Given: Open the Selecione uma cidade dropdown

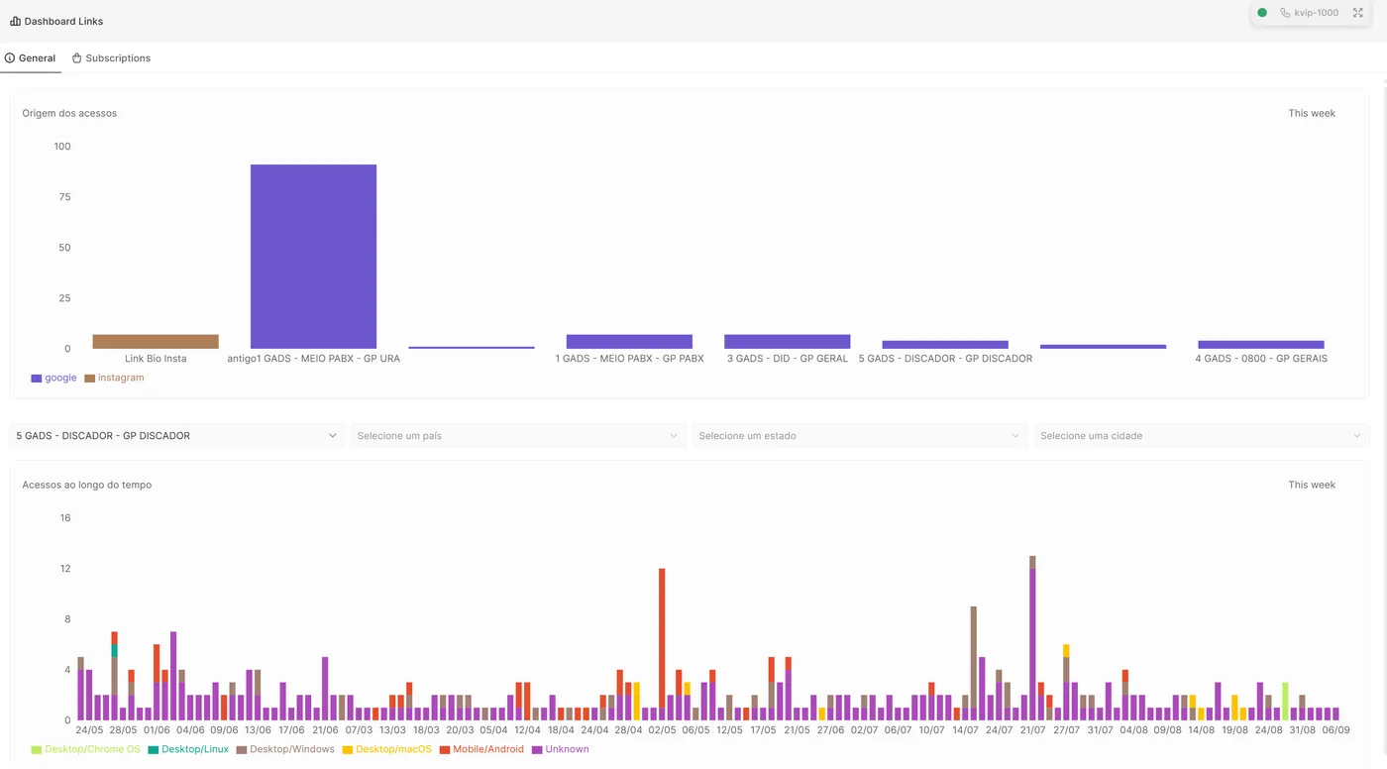Looking at the screenshot, I should pyautogui.click(x=1202, y=436).
